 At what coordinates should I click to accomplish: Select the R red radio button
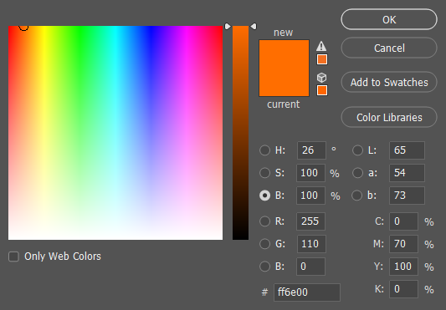click(264, 221)
